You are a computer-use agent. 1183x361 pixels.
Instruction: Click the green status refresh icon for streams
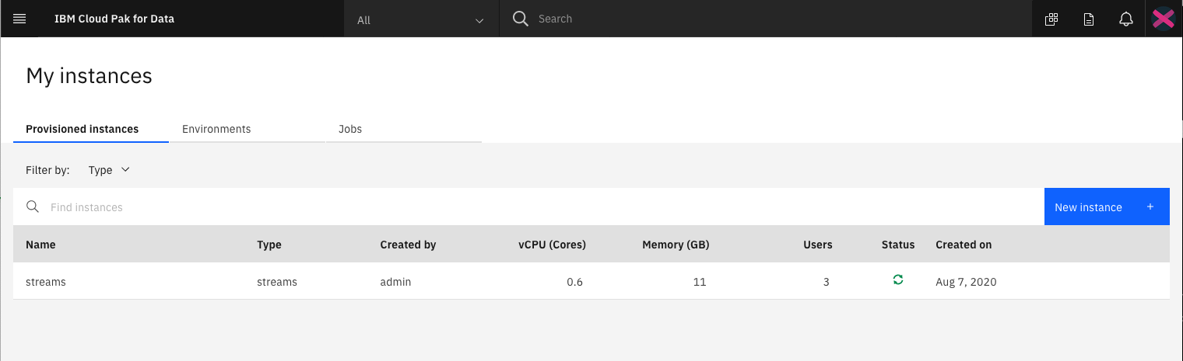point(898,280)
